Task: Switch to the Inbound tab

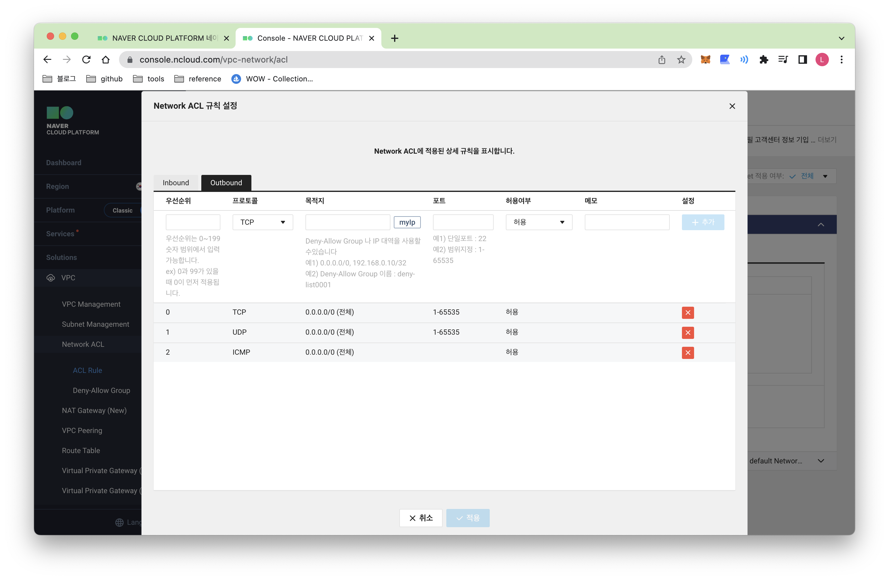Action: pyautogui.click(x=175, y=183)
